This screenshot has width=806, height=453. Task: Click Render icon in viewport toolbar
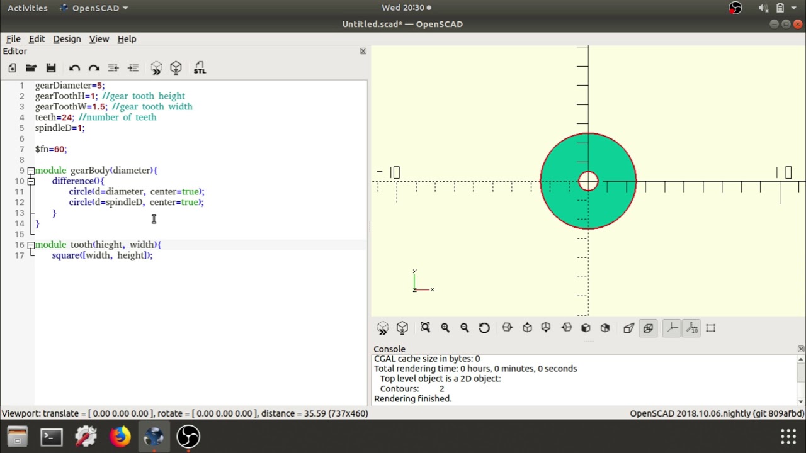tap(402, 328)
